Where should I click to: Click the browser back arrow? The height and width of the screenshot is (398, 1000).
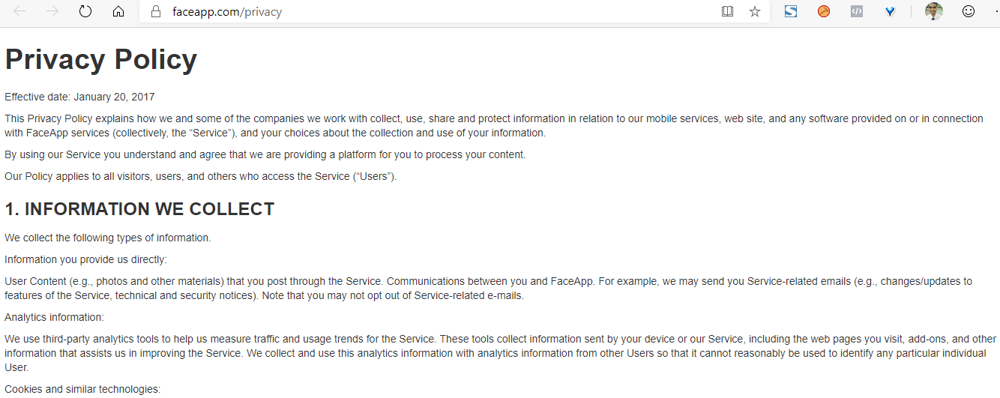19,12
